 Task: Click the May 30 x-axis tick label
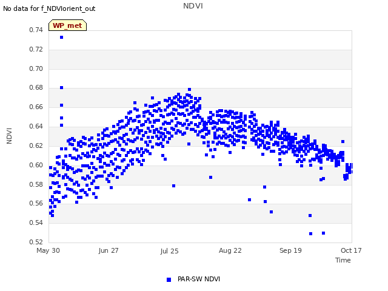pyautogui.click(x=48, y=250)
